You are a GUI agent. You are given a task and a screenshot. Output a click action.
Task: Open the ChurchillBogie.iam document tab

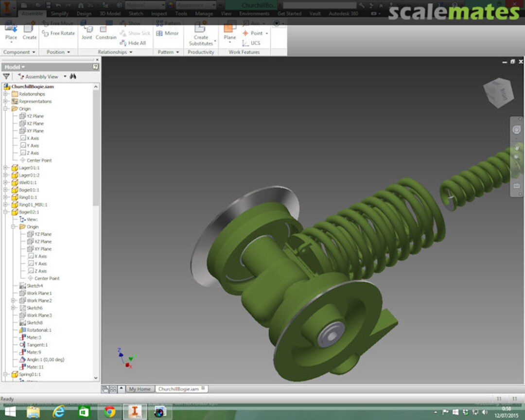click(178, 389)
